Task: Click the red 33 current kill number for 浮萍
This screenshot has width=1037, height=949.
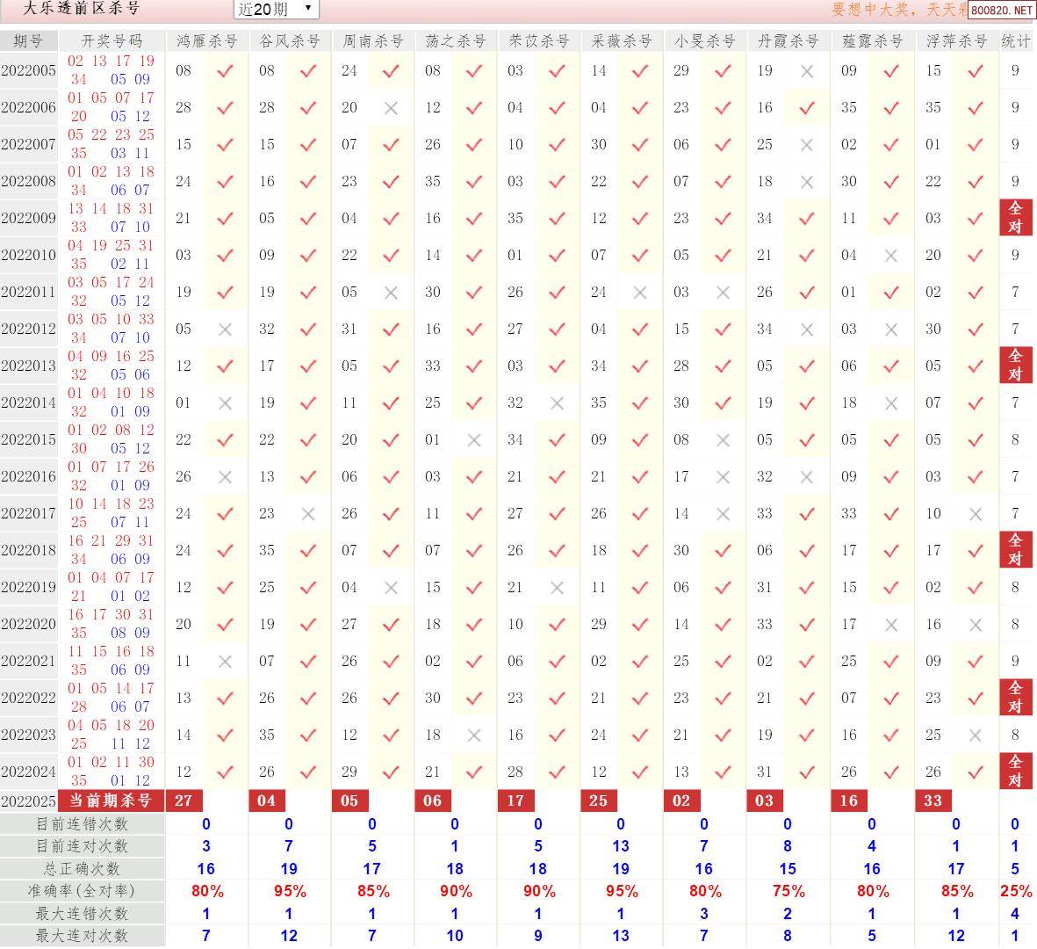Action: click(933, 800)
